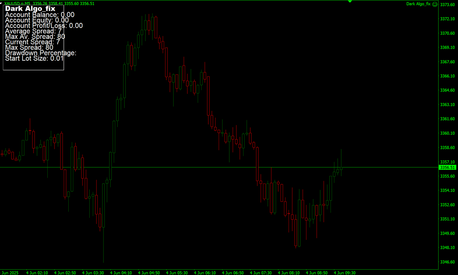458x275 pixels.
Task: Click the 3363.10 price axis label
Action: tap(447, 105)
